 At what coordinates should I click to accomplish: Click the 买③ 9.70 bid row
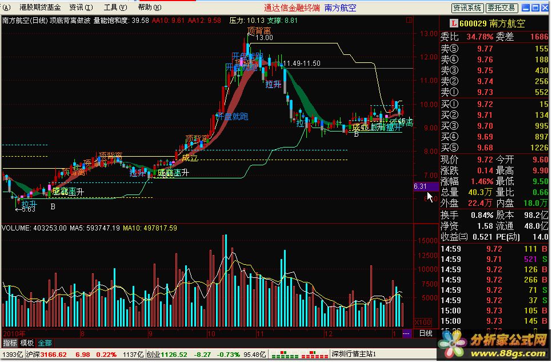click(x=494, y=126)
